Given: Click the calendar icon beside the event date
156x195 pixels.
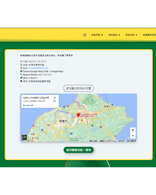Looking at the screenshot, I should point(21,61).
